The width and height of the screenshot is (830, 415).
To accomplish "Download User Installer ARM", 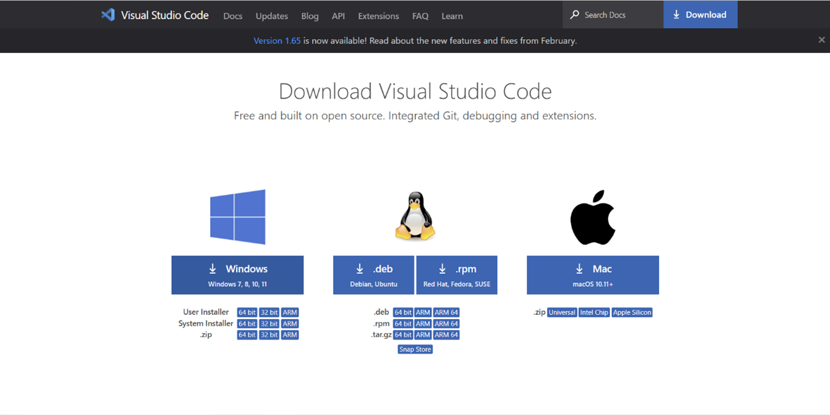I will click(x=290, y=312).
